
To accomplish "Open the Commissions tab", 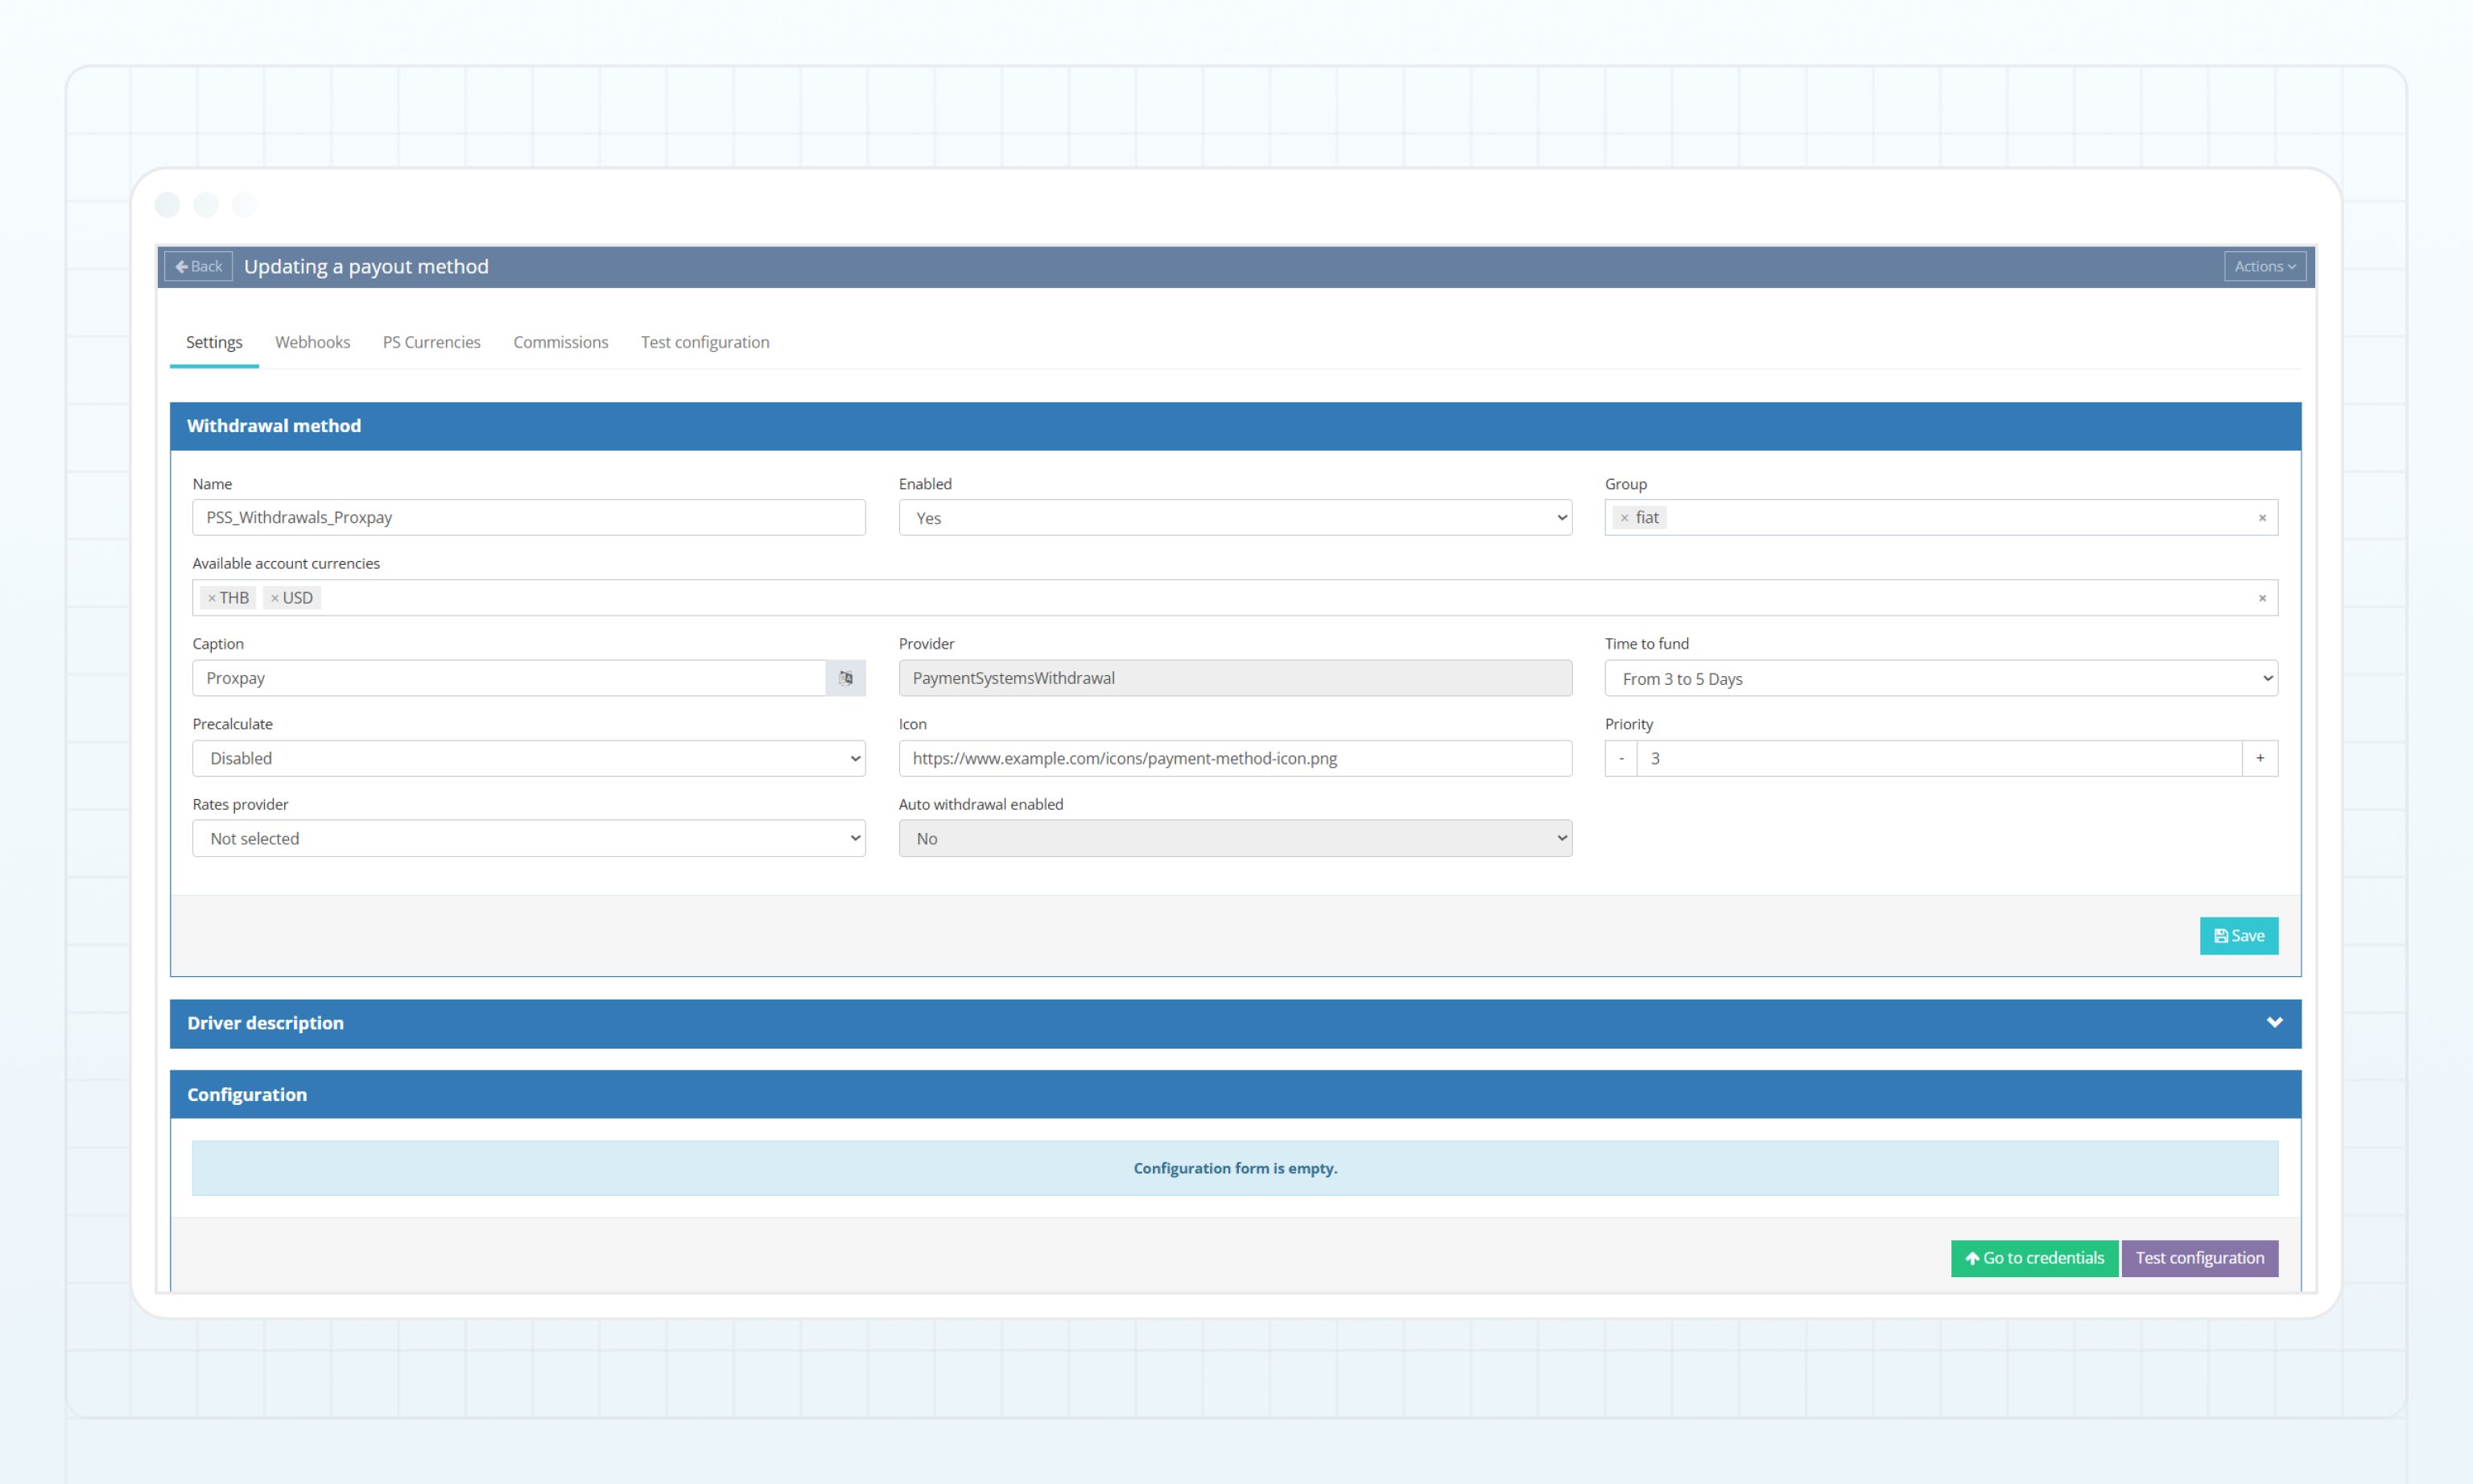I will pos(561,342).
